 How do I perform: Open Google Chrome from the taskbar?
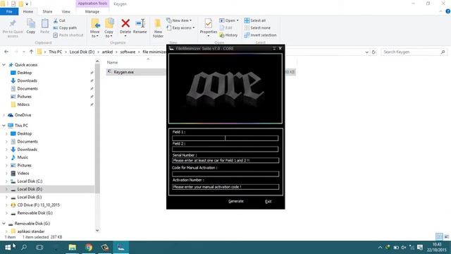pyautogui.click(x=89, y=247)
